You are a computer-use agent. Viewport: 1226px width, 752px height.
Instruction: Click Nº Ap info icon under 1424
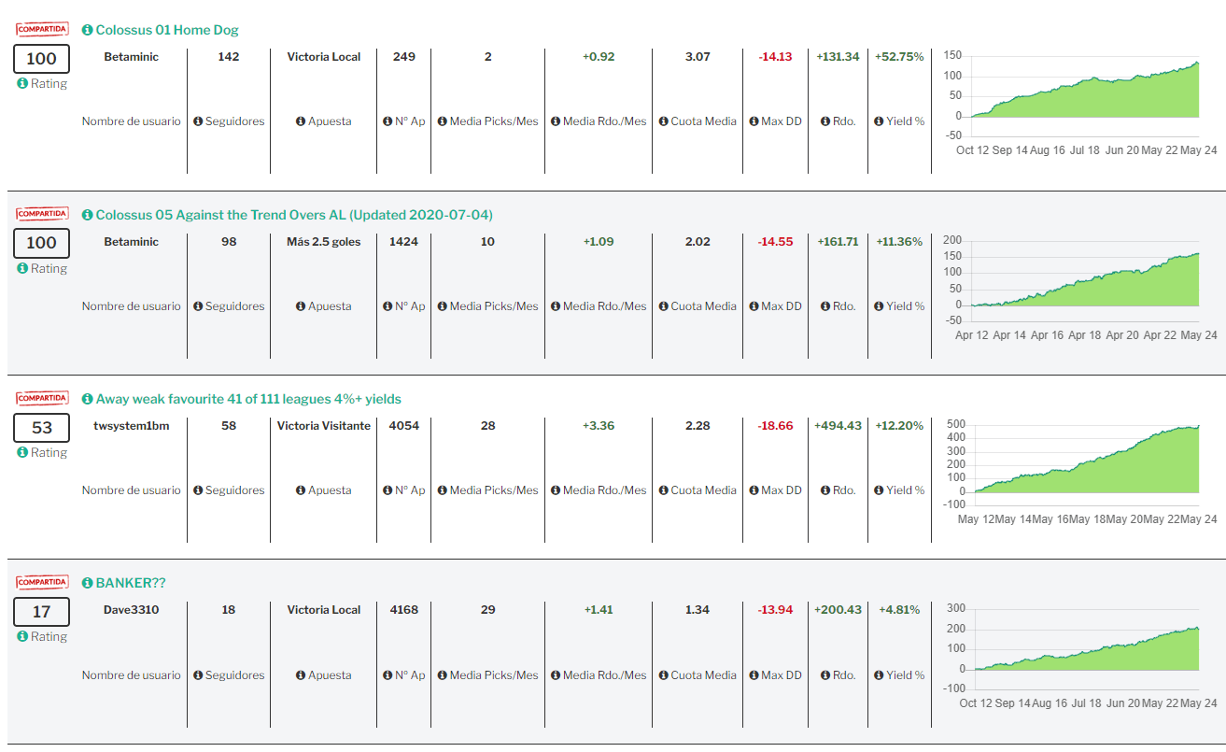(388, 306)
